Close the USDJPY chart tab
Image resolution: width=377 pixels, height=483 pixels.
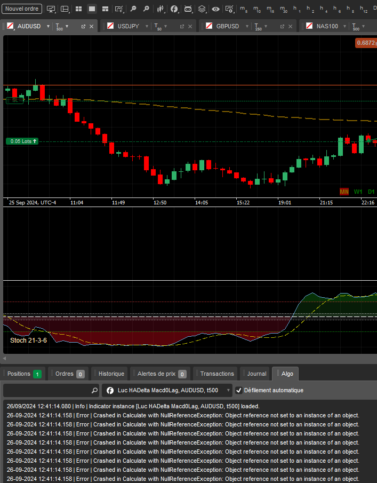(190, 27)
